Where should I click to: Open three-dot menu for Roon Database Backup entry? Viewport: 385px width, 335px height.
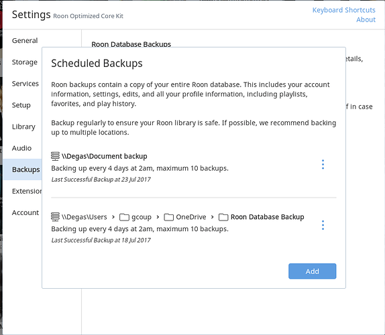[323, 225]
